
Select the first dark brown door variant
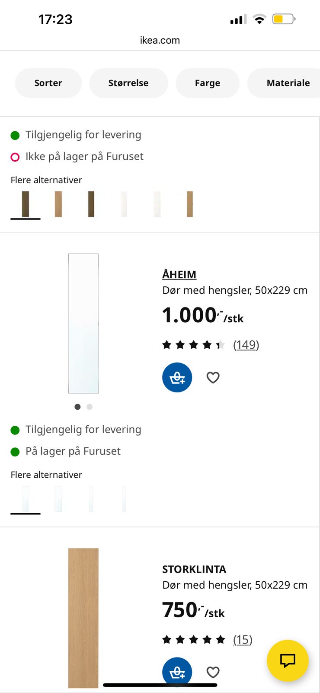pos(26,204)
